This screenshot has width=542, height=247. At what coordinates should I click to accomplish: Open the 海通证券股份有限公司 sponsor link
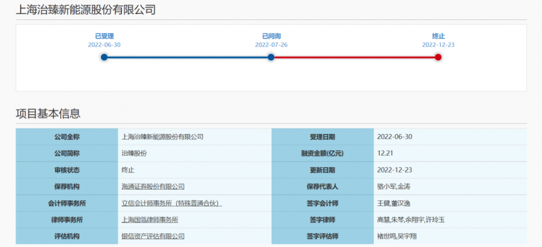pyautogui.click(x=153, y=186)
